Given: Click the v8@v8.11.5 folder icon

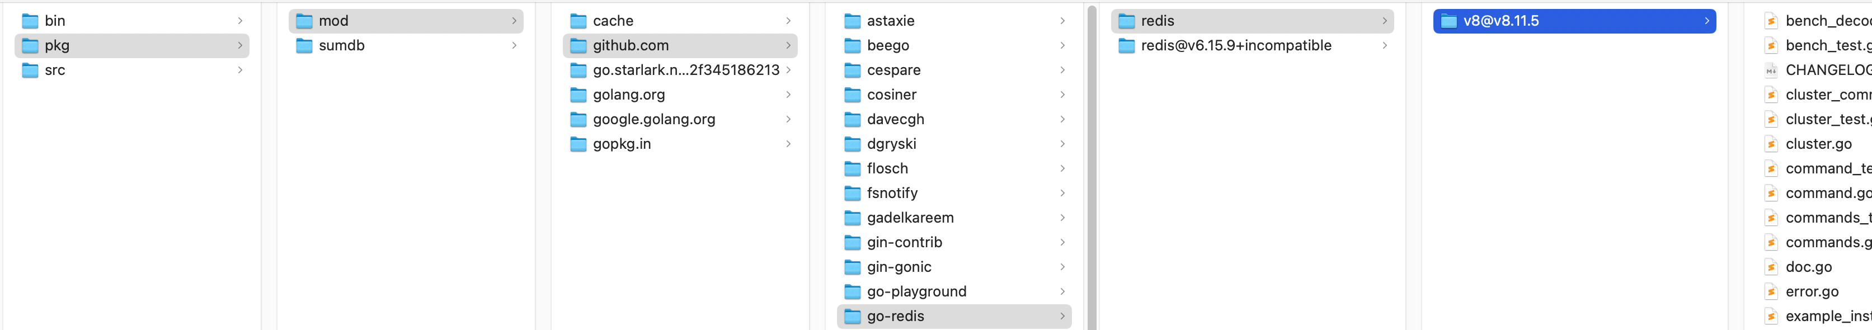Looking at the screenshot, I should tap(1448, 21).
